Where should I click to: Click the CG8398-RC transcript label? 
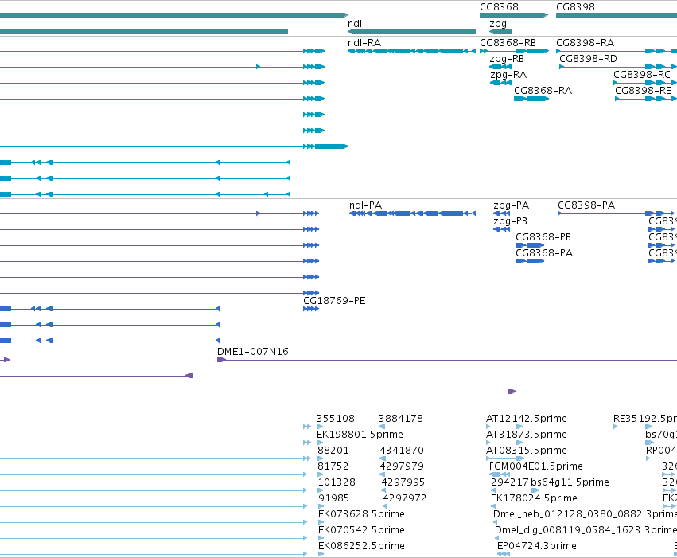(x=642, y=75)
